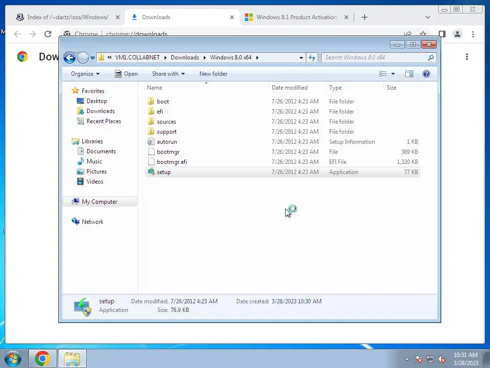Open Music library
Image resolution: width=490 pixels, height=368 pixels.
click(94, 161)
